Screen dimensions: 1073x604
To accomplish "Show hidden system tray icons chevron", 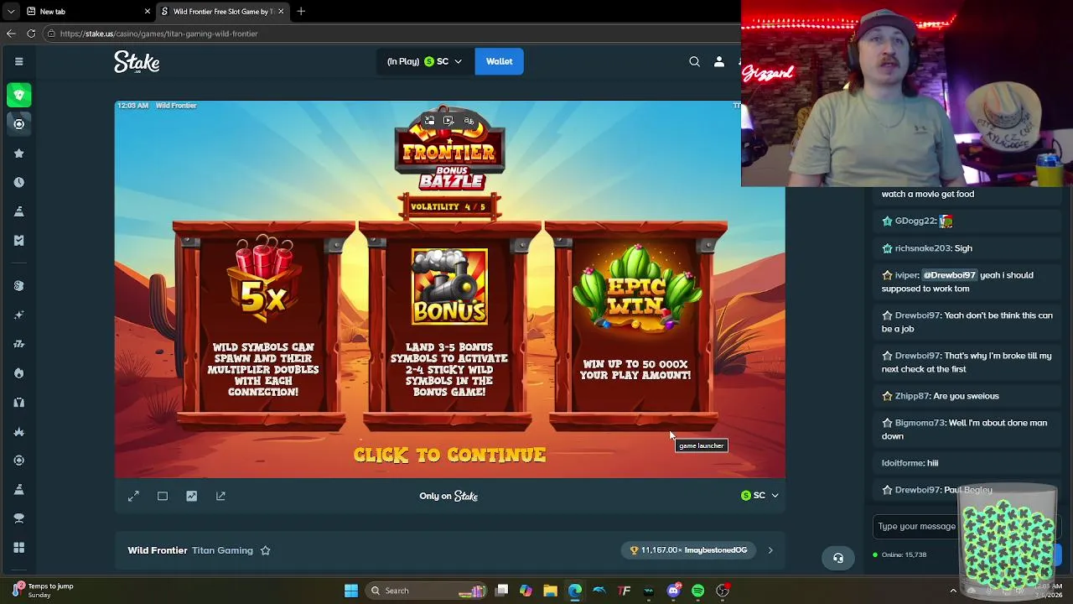I will coord(953,591).
